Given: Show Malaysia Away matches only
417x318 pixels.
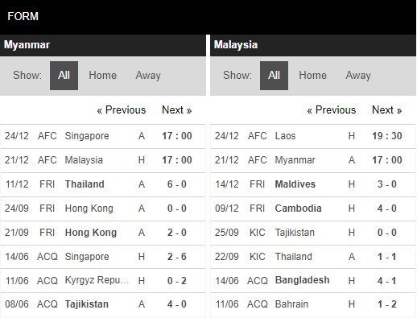Looking at the screenshot, I should click(x=358, y=76).
